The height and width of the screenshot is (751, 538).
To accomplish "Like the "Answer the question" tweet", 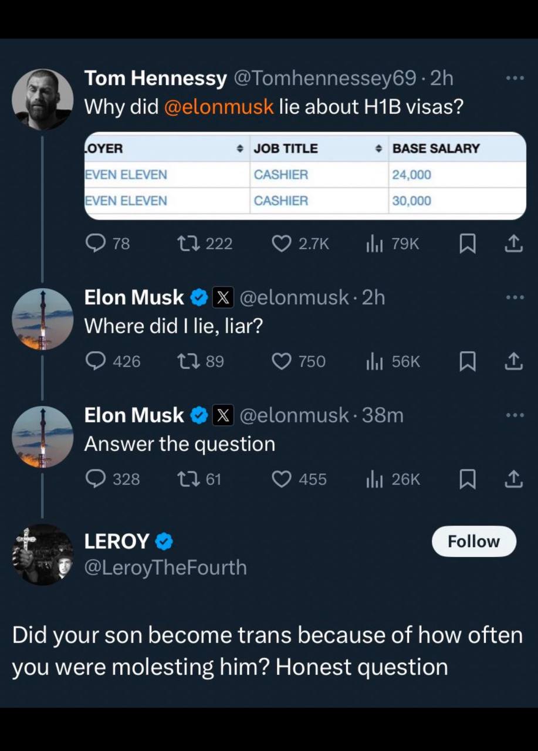I will pos(282,479).
